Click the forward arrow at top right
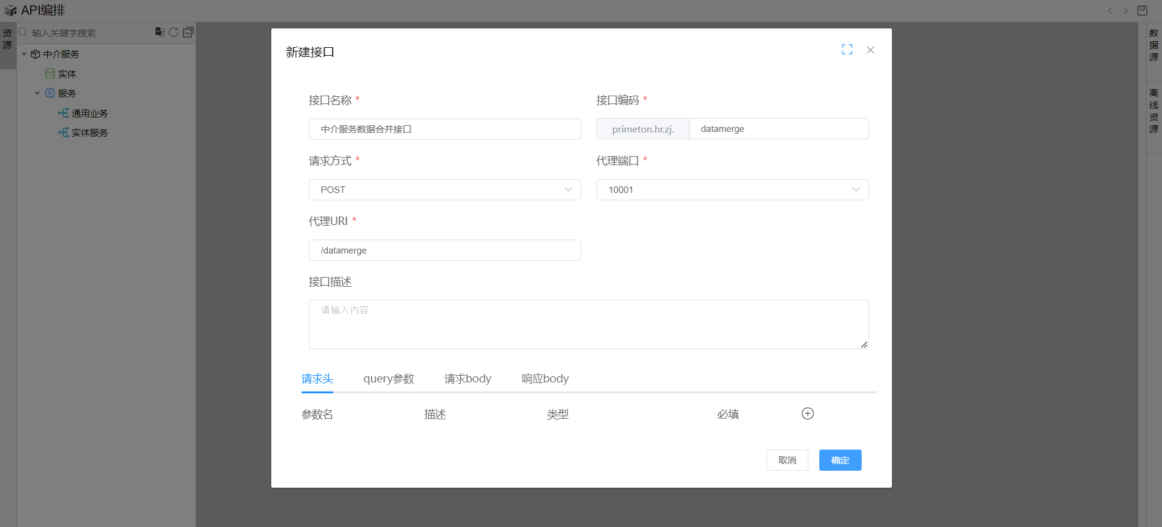Viewport: 1162px width, 527px height. [x=1126, y=10]
